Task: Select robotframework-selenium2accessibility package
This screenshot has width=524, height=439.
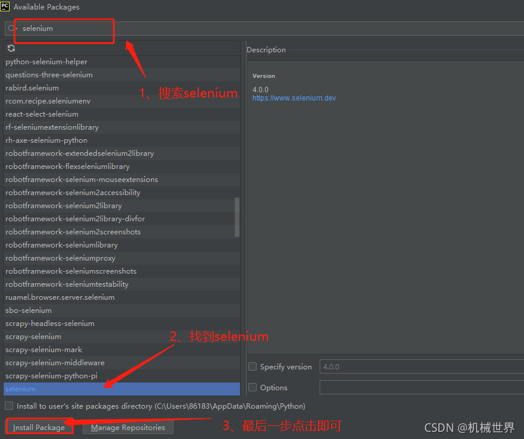Action: pos(122,192)
